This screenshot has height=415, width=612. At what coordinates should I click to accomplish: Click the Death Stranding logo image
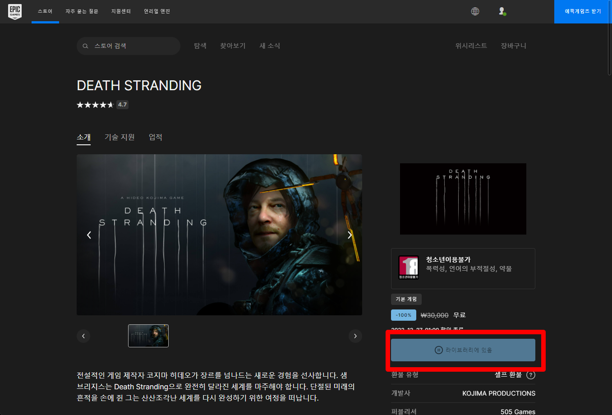[463, 199]
